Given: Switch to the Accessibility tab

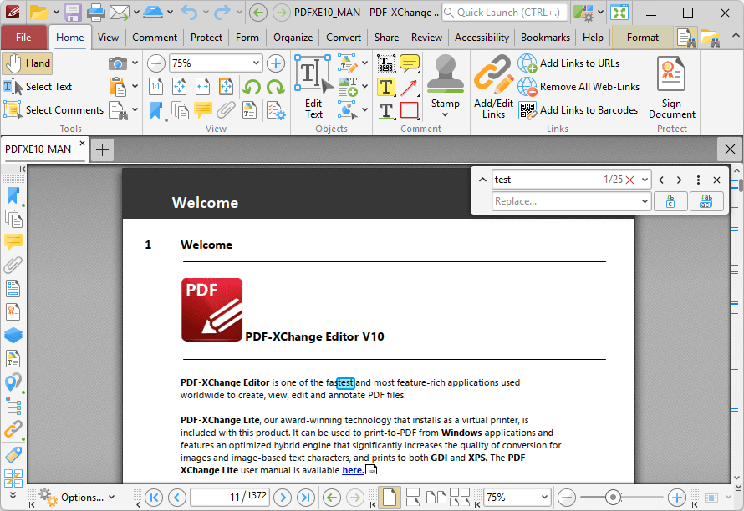Looking at the screenshot, I should 482,38.
